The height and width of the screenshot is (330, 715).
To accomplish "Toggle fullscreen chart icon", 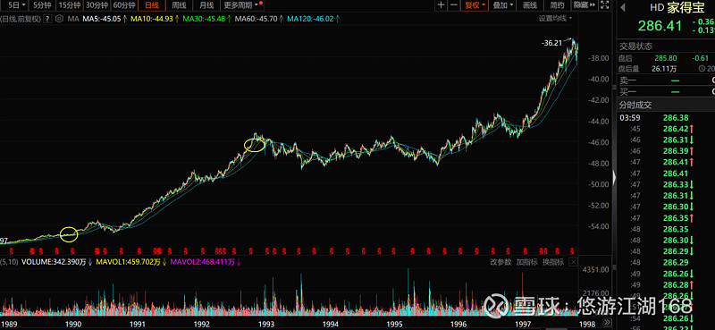I will (x=606, y=5).
